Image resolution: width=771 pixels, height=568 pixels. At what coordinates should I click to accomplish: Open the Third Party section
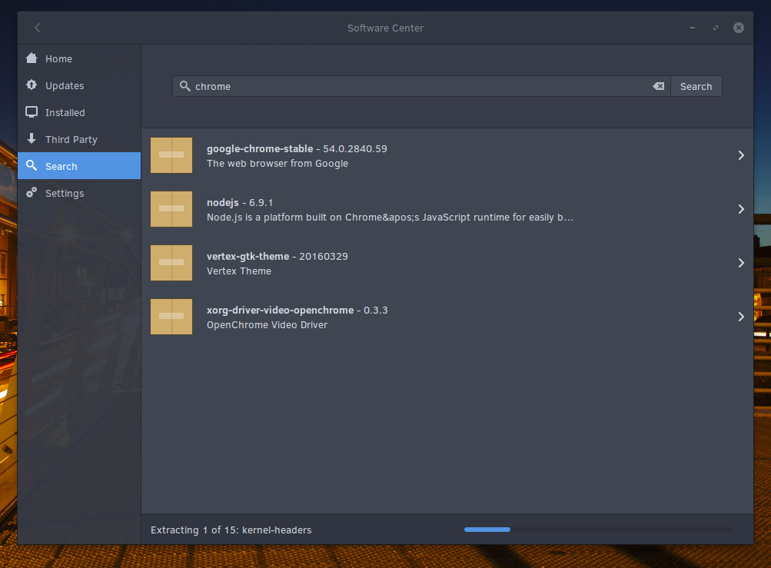click(79, 139)
